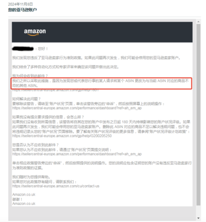Click the heading 如果我没有提交要求提供的信息，会怎么样？
This screenshot has width=206, height=222.
pyautogui.click(x=48, y=117)
